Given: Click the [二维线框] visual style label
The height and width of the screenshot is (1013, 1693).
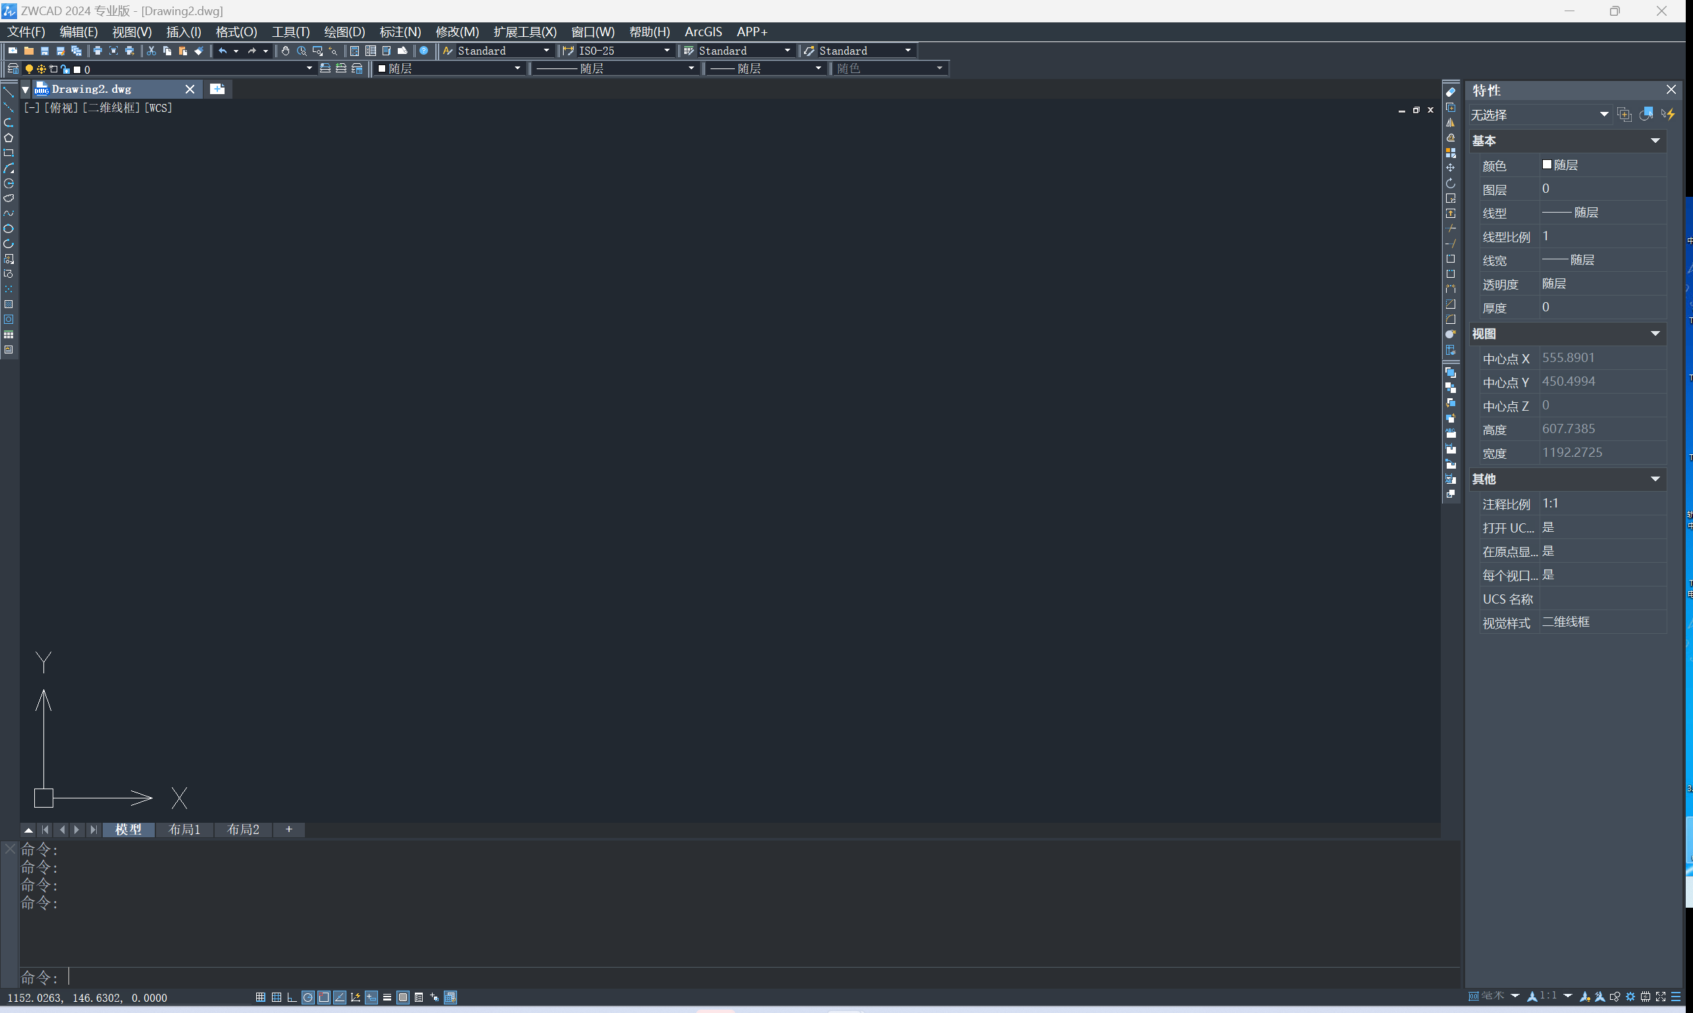Looking at the screenshot, I should tap(111, 108).
